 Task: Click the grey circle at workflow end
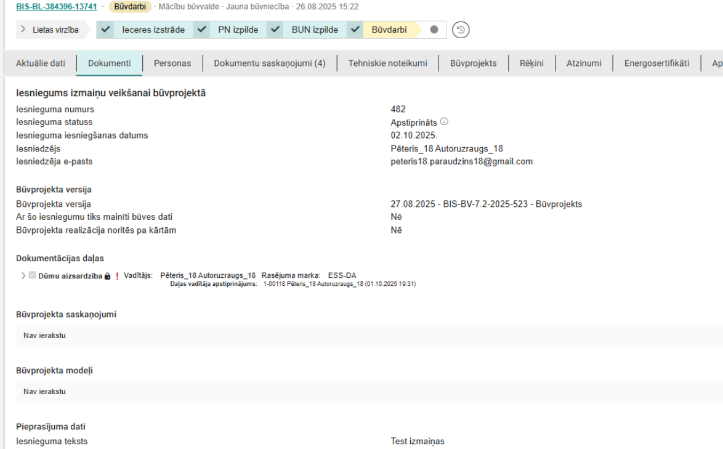coord(434,30)
